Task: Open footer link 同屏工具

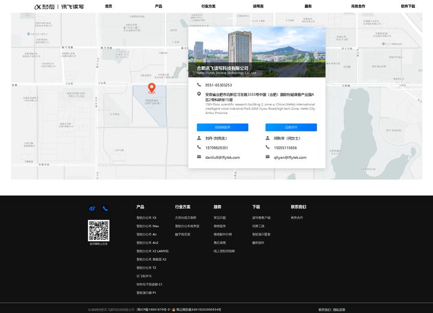Action: coord(258,226)
